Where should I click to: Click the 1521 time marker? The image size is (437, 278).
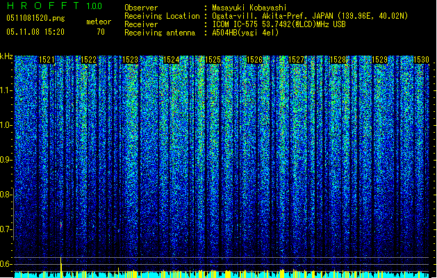[47, 60]
